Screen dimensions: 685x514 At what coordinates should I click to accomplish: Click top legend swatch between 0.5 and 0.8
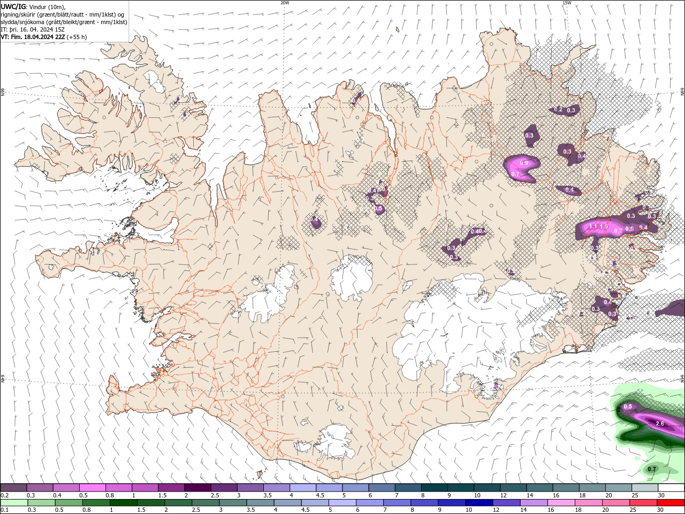(x=93, y=488)
